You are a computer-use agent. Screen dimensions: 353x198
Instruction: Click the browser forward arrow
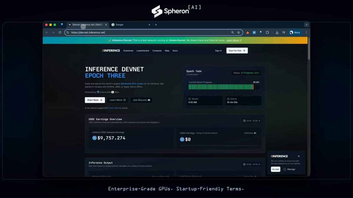pyautogui.click(x=53, y=33)
